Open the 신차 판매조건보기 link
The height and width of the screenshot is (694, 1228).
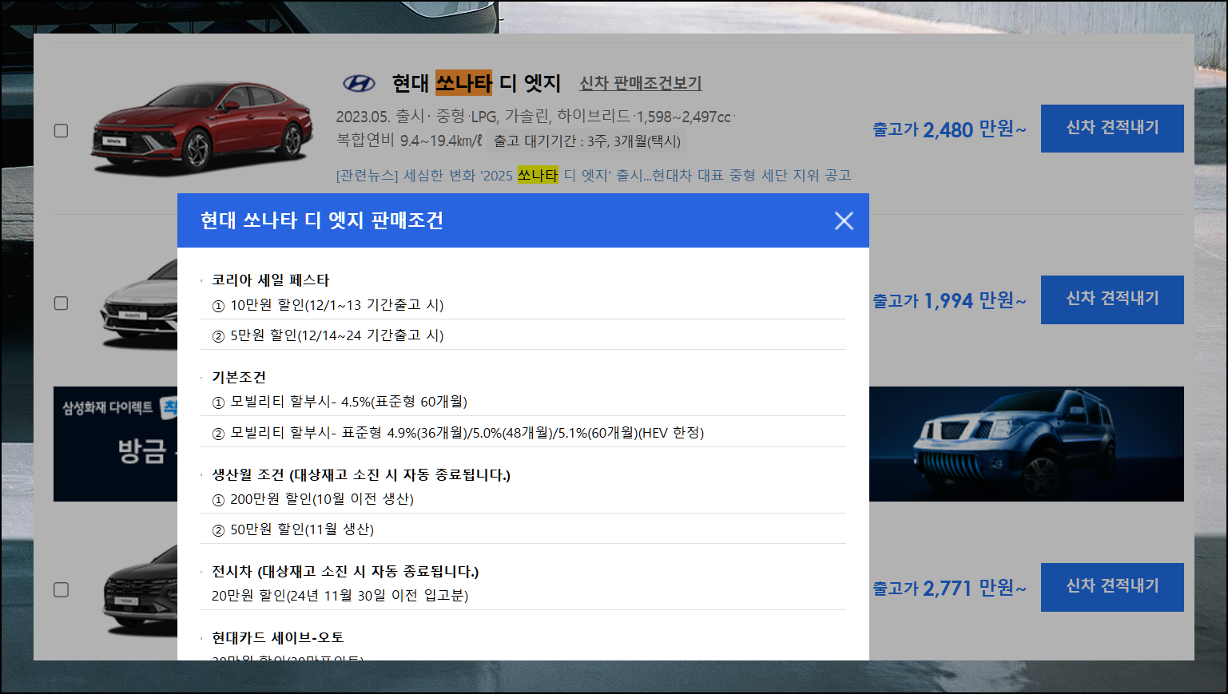640,83
